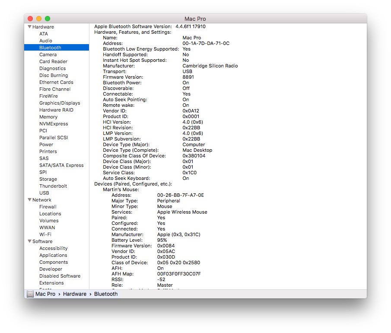The height and width of the screenshot is (333, 391).
Task: Click the Apple Wireless Mouse services value
Action: [x=182, y=212]
